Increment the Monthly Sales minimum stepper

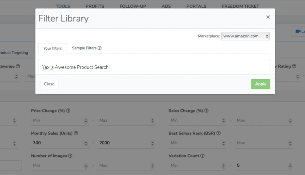tap(86, 142)
